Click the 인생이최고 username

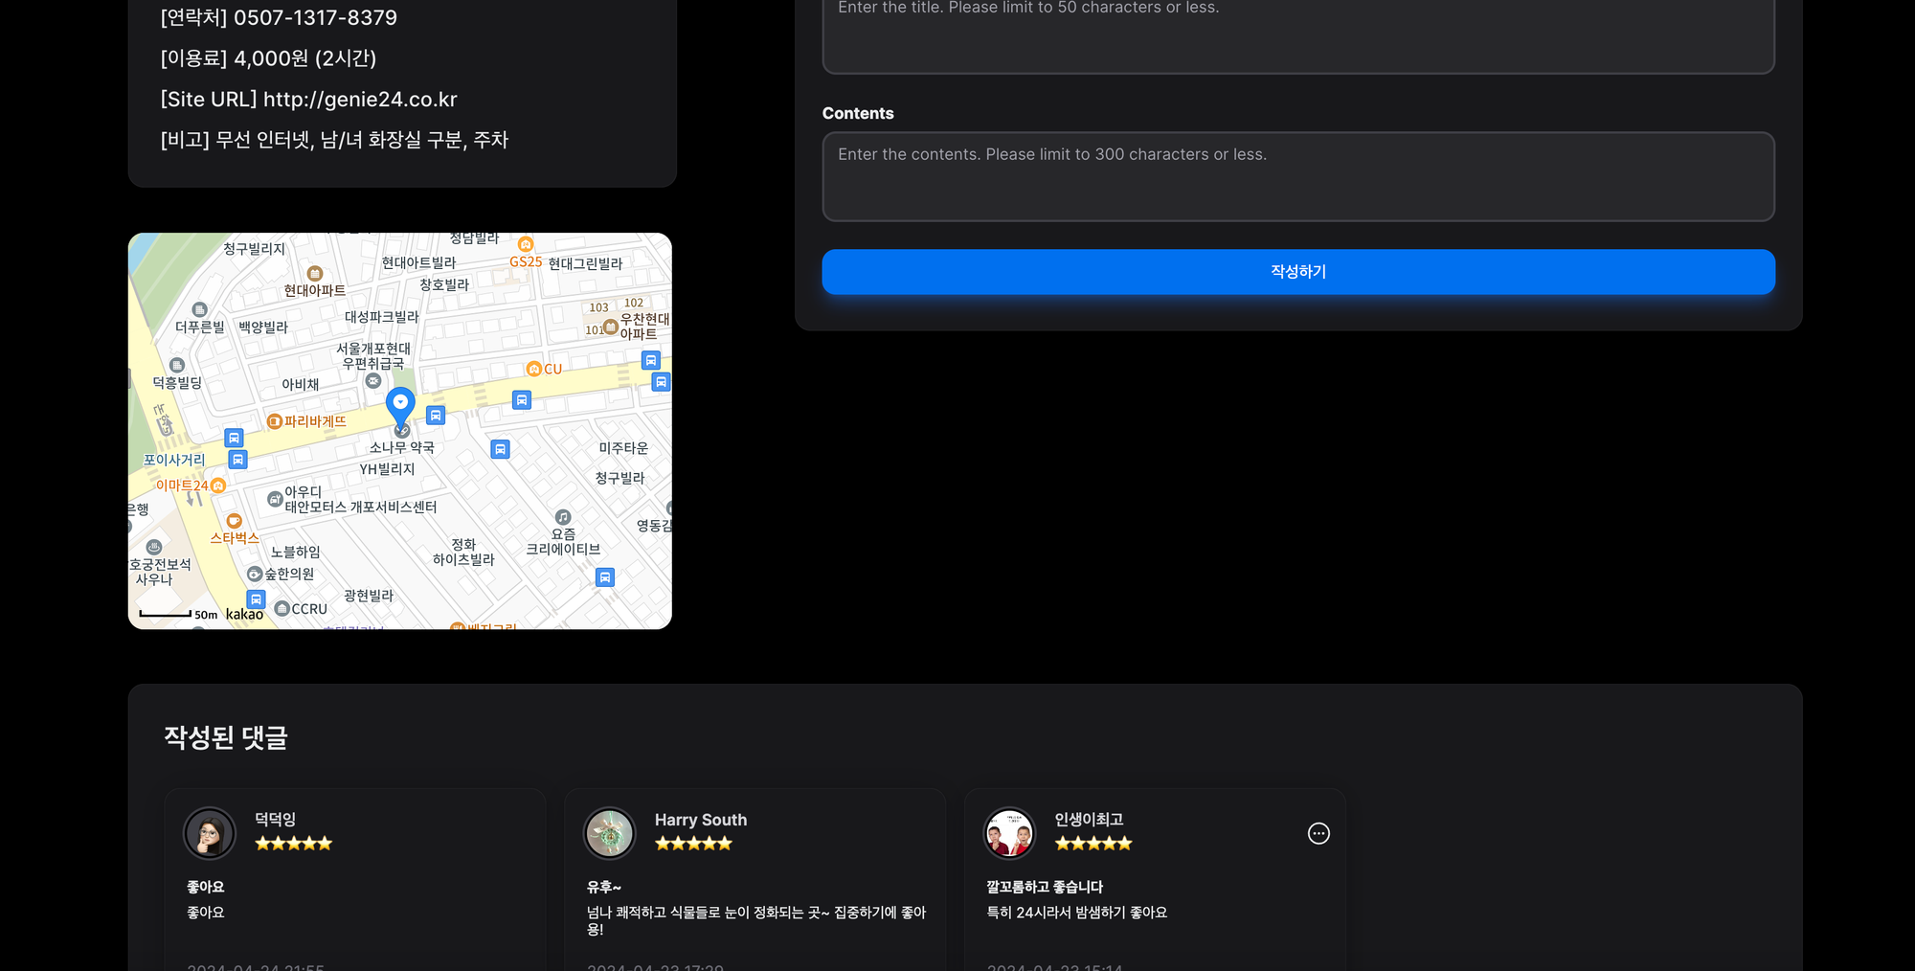pyautogui.click(x=1089, y=820)
